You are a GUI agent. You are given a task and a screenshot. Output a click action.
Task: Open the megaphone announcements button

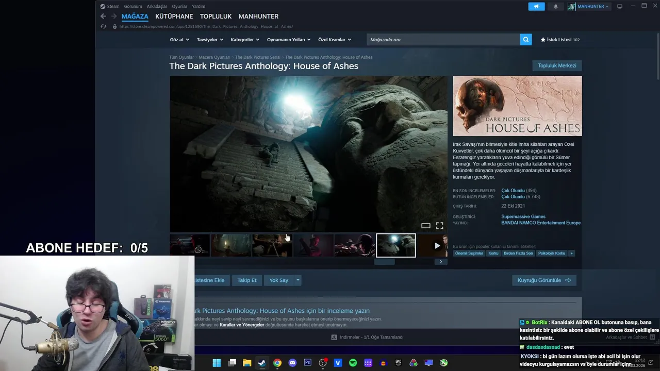click(536, 6)
